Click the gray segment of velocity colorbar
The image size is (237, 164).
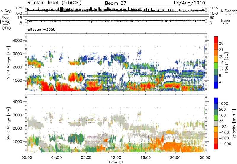pos(216,123)
